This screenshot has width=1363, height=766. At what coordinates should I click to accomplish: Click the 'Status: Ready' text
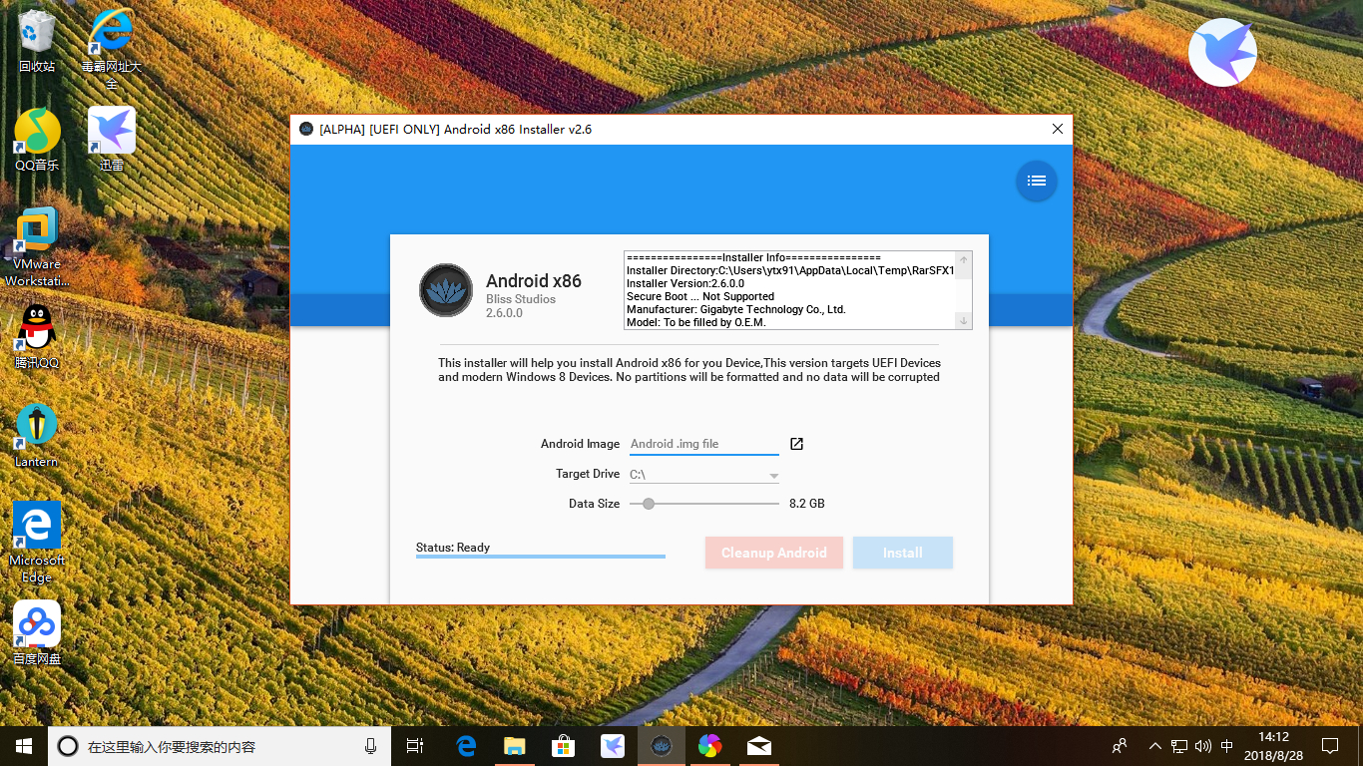pos(453,548)
